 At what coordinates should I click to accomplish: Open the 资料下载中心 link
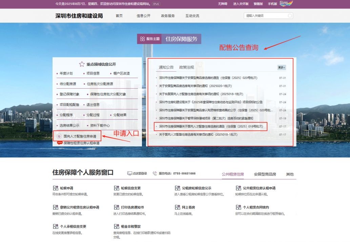pyautogui.click(x=100, y=125)
